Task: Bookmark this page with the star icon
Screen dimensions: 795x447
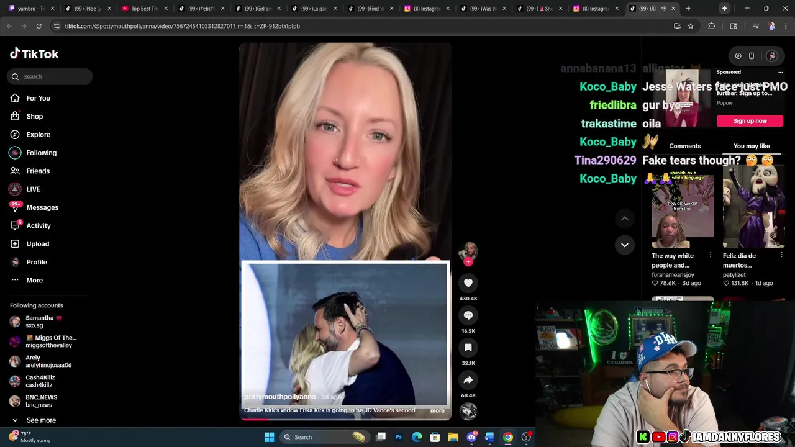Action: 690,26
